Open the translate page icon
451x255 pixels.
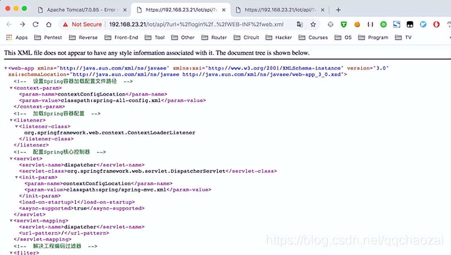pyautogui.click(x=300, y=24)
